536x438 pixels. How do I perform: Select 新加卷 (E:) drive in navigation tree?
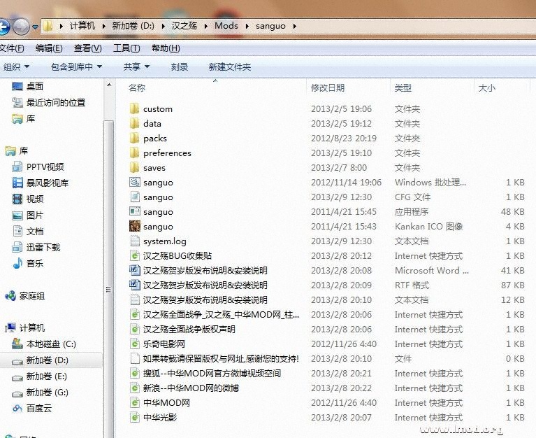coord(47,376)
